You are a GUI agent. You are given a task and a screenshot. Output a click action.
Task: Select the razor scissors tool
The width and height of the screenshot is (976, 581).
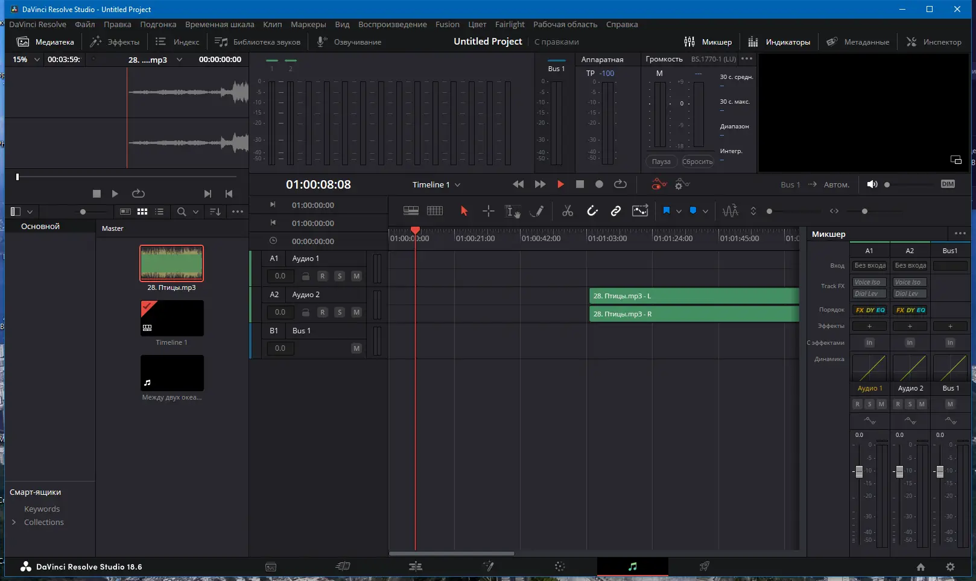pos(567,211)
